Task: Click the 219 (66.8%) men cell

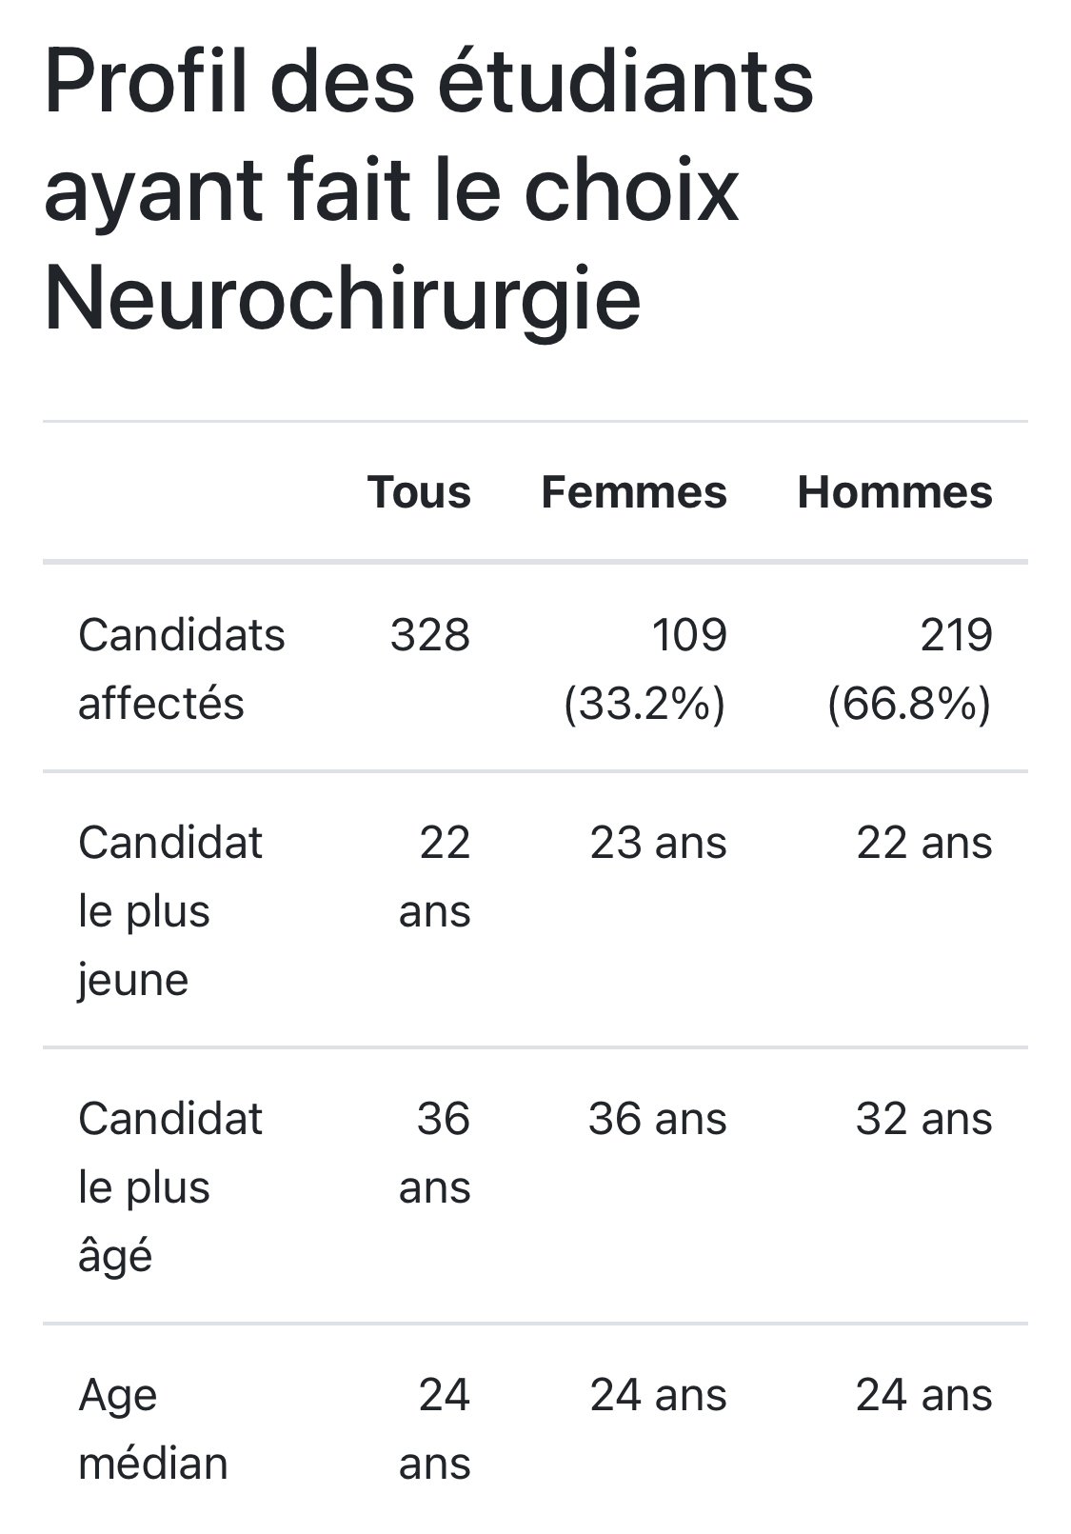Action: [x=910, y=669]
